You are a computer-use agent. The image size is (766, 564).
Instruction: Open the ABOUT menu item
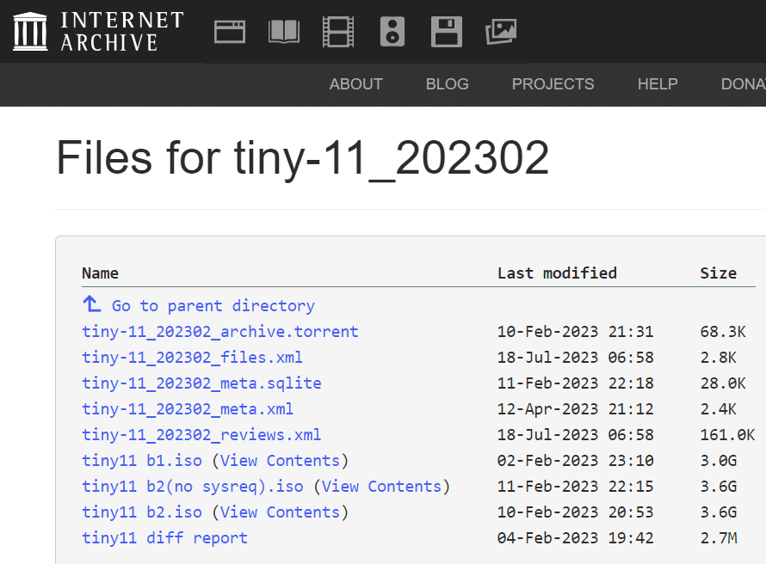355,84
